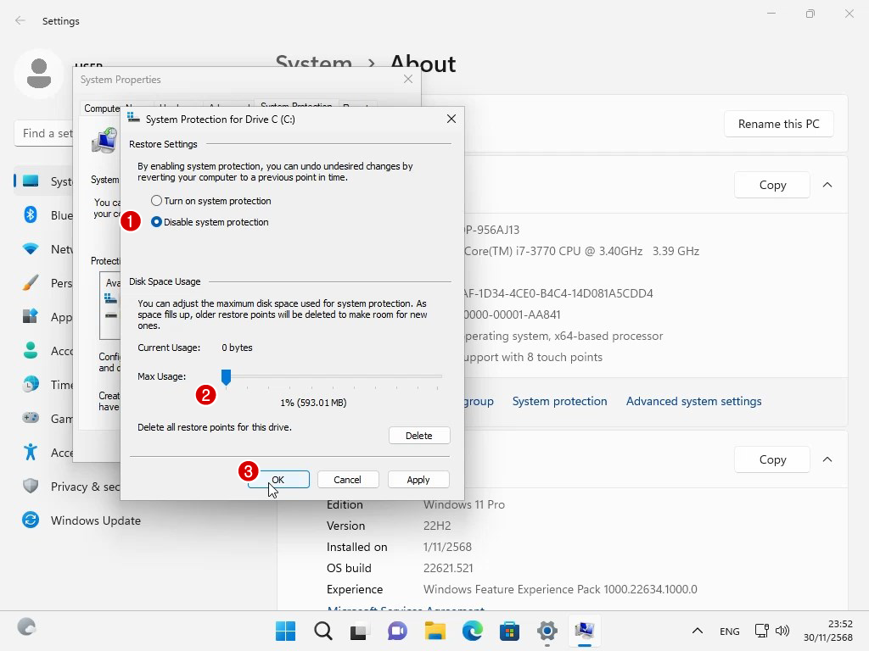
Task: Collapse the Windows specifications section chevron
Action: (x=827, y=459)
